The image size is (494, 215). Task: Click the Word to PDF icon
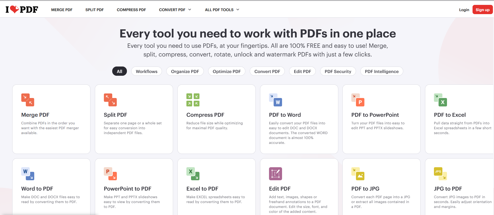click(28, 174)
